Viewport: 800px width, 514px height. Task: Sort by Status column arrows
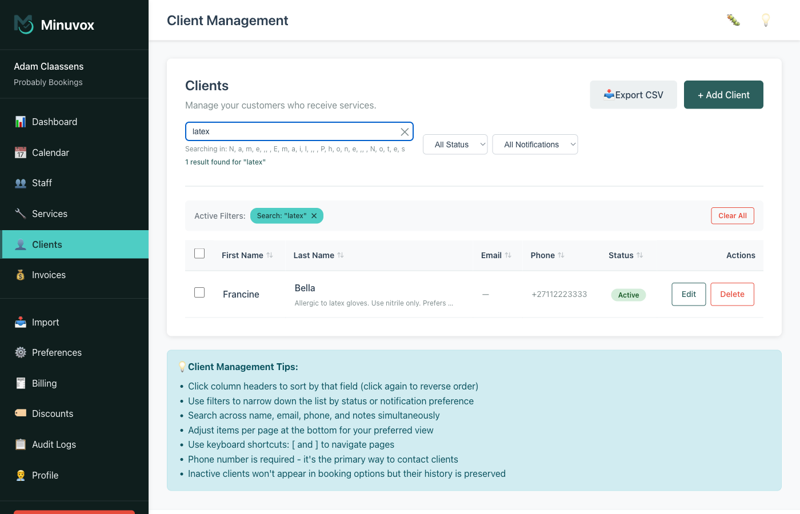pyautogui.click(x=640, y=255)
